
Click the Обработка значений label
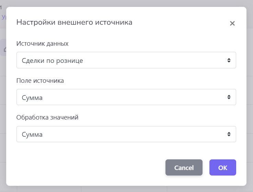tap(47, 117)
